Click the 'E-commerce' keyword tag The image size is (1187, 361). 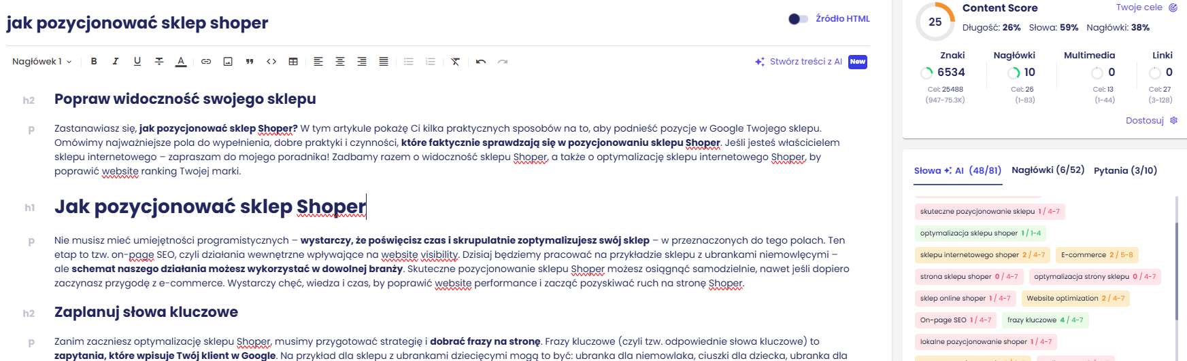coord(1097,255)
